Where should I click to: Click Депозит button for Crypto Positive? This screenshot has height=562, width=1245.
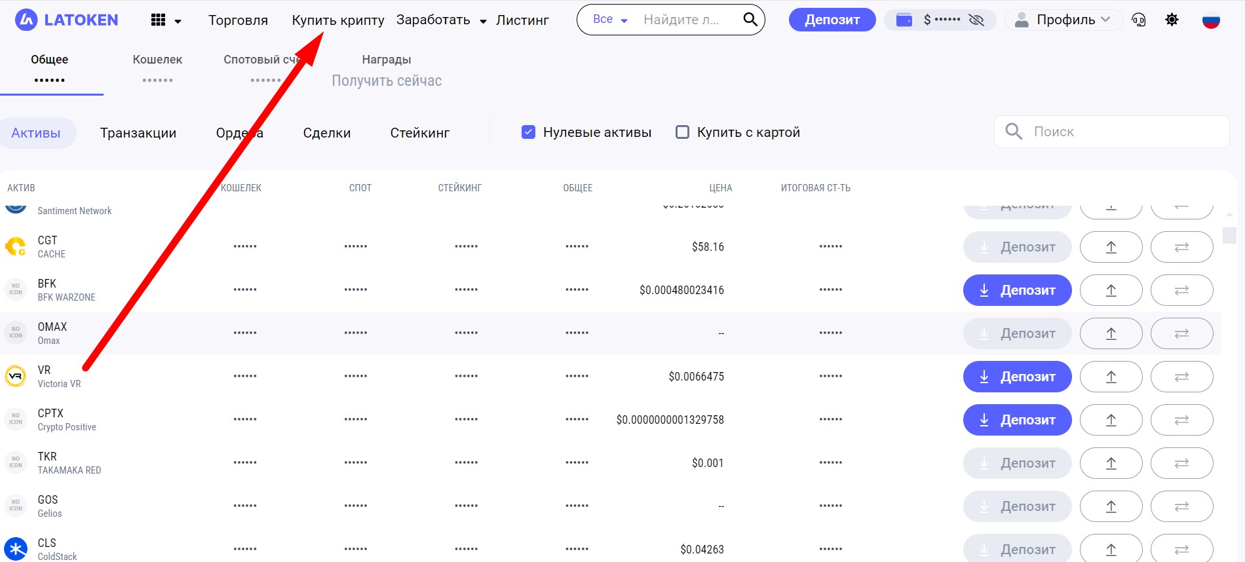point(1018,420)
